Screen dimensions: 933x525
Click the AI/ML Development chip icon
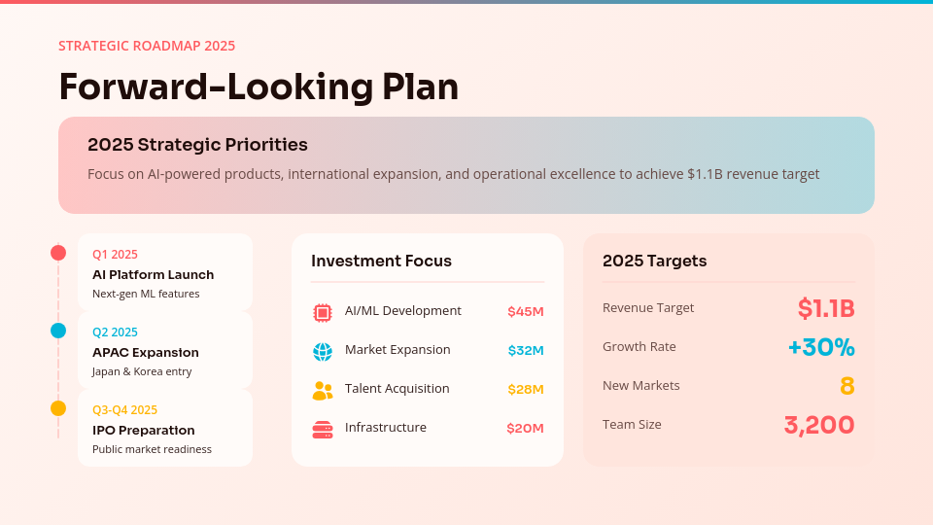coord(323,312)
